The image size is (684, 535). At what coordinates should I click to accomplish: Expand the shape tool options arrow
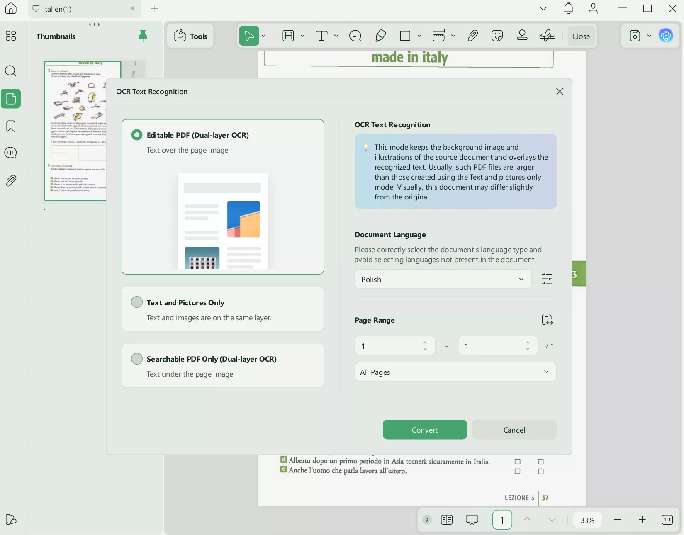click(x=419, y=36)
